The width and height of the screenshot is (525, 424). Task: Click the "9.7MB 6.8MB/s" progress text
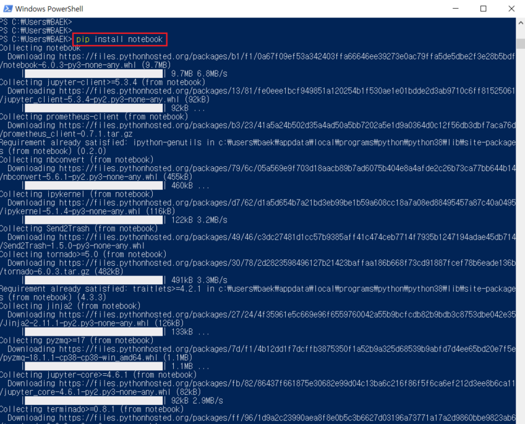[199, 73]
